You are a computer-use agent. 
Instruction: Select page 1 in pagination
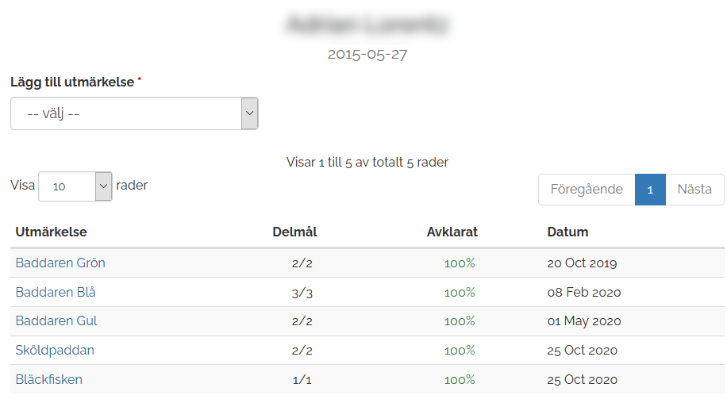(x=650, y=190)
